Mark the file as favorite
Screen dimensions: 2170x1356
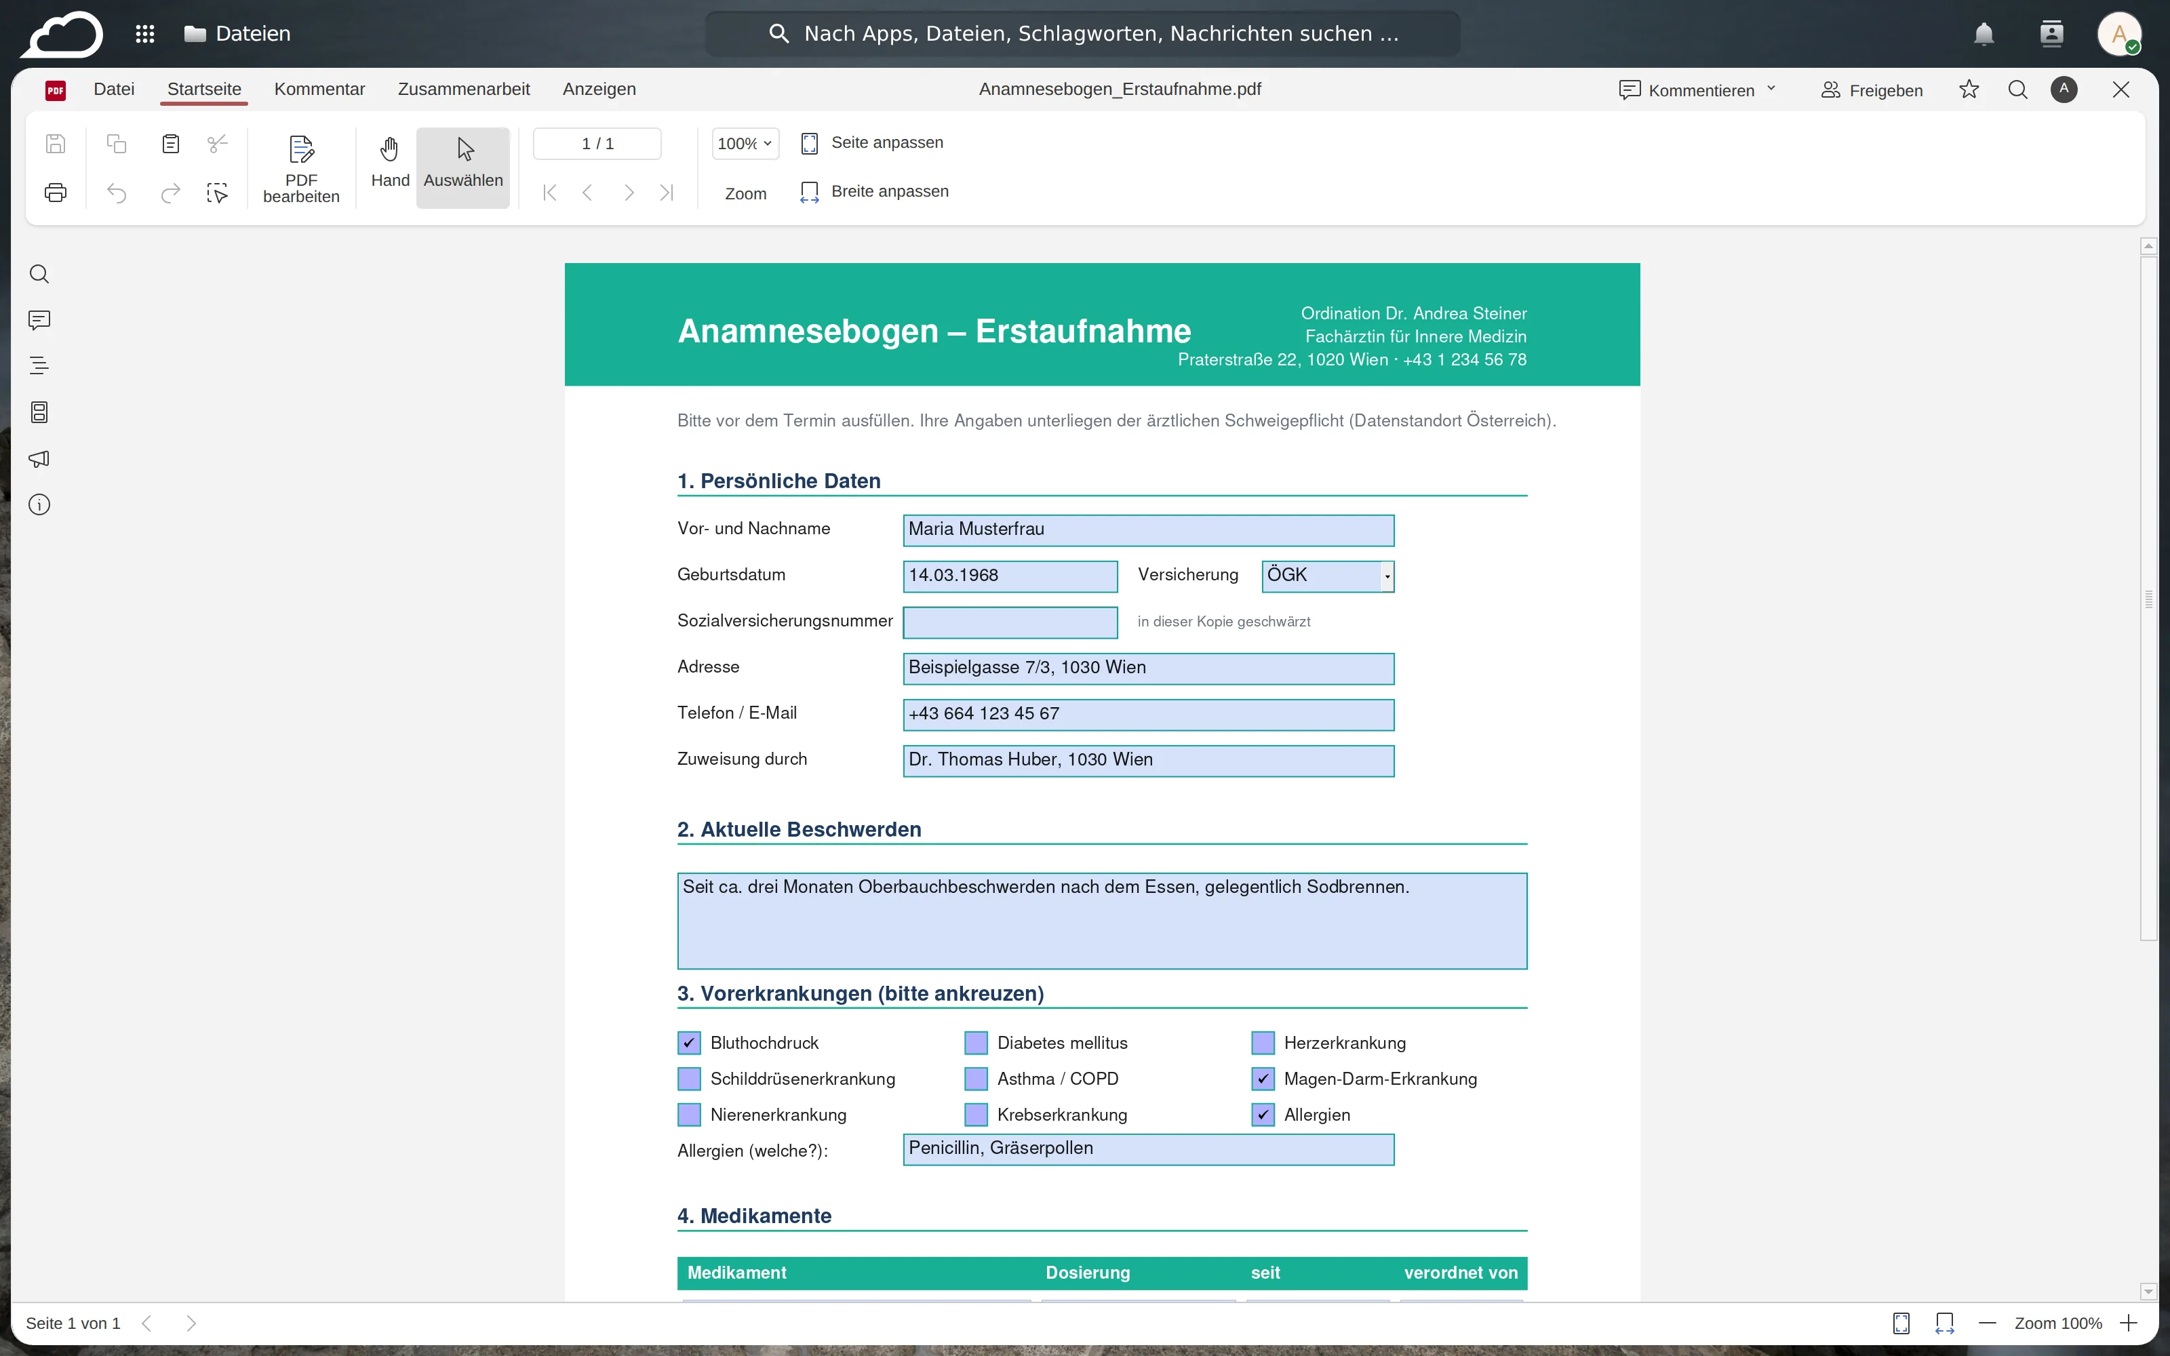pyautogui.click(x=1969, y=89)
